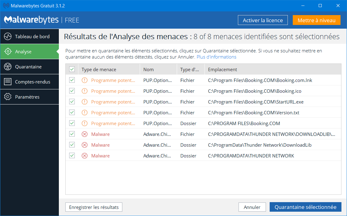The width and height of the screenshot is (347, 216).
Task: Select the C:\ProgramData\Thunder Network\DownloadLib path
Action: pos(259,145)
